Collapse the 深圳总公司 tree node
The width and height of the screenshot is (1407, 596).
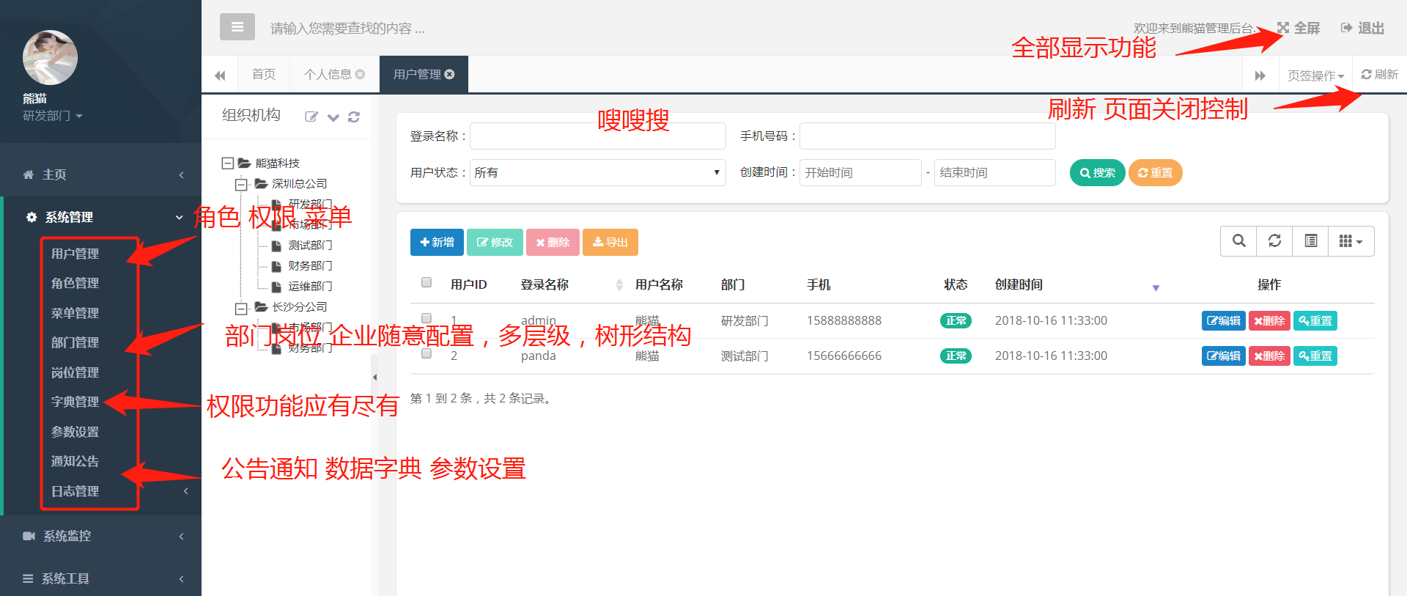coord(241,183)
